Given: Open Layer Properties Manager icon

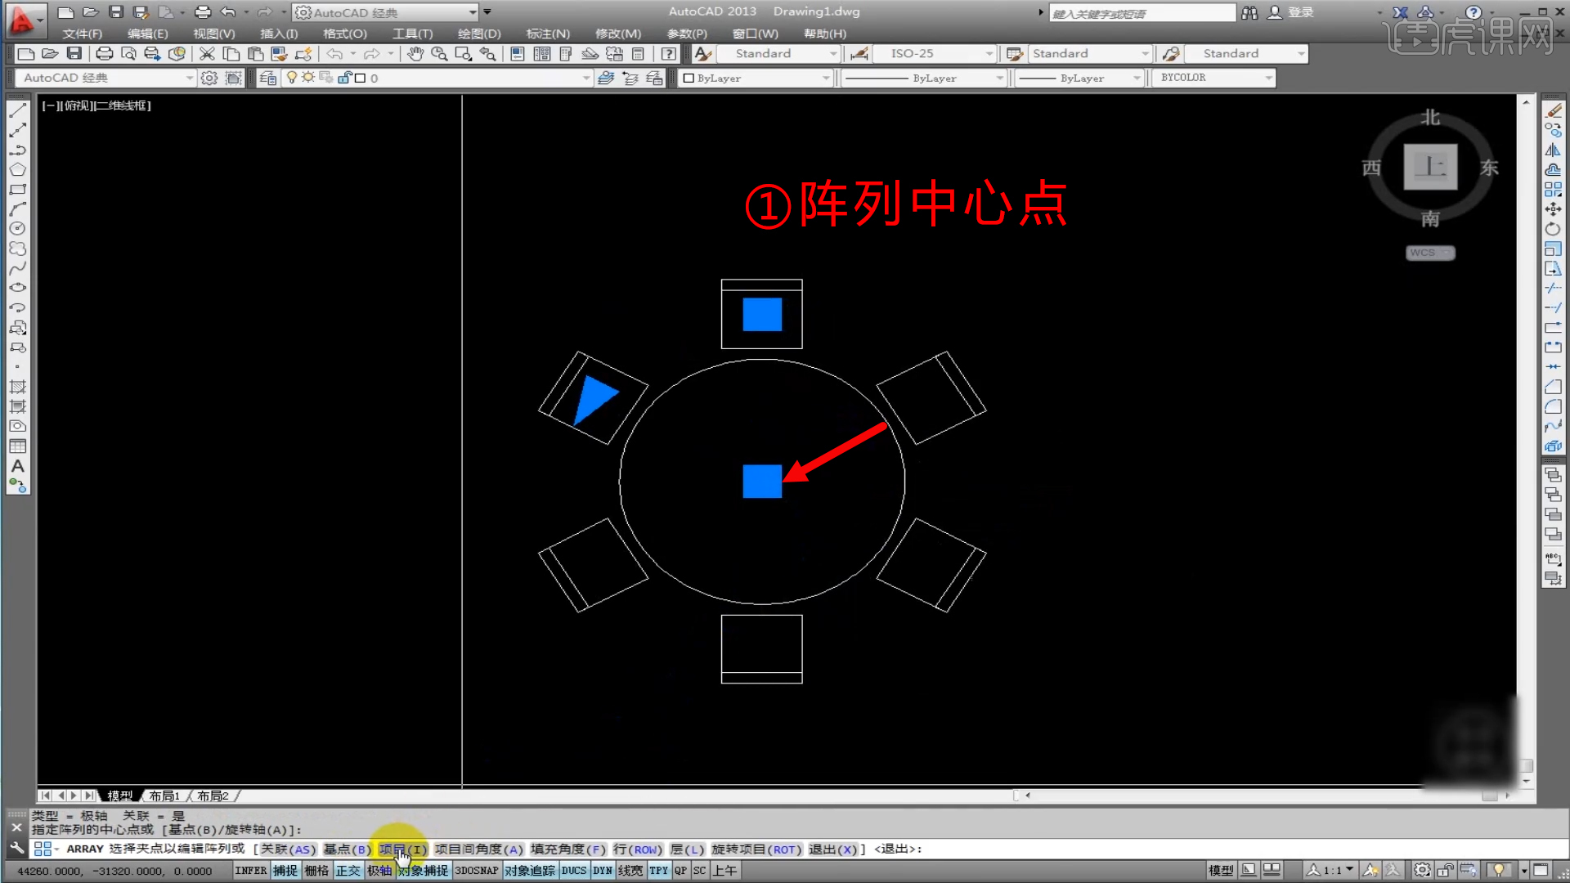Looking at the screenshot, I should (268, 78).
